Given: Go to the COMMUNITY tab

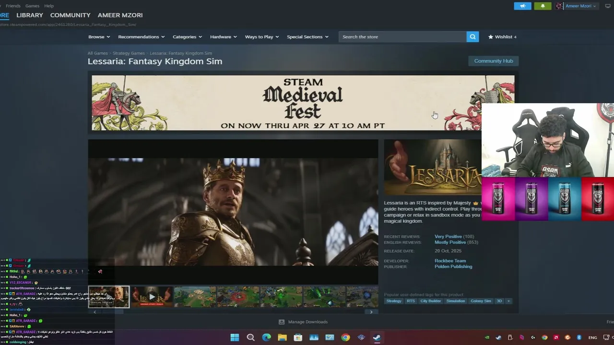Looking at the screenshot, I should point(71,15).
